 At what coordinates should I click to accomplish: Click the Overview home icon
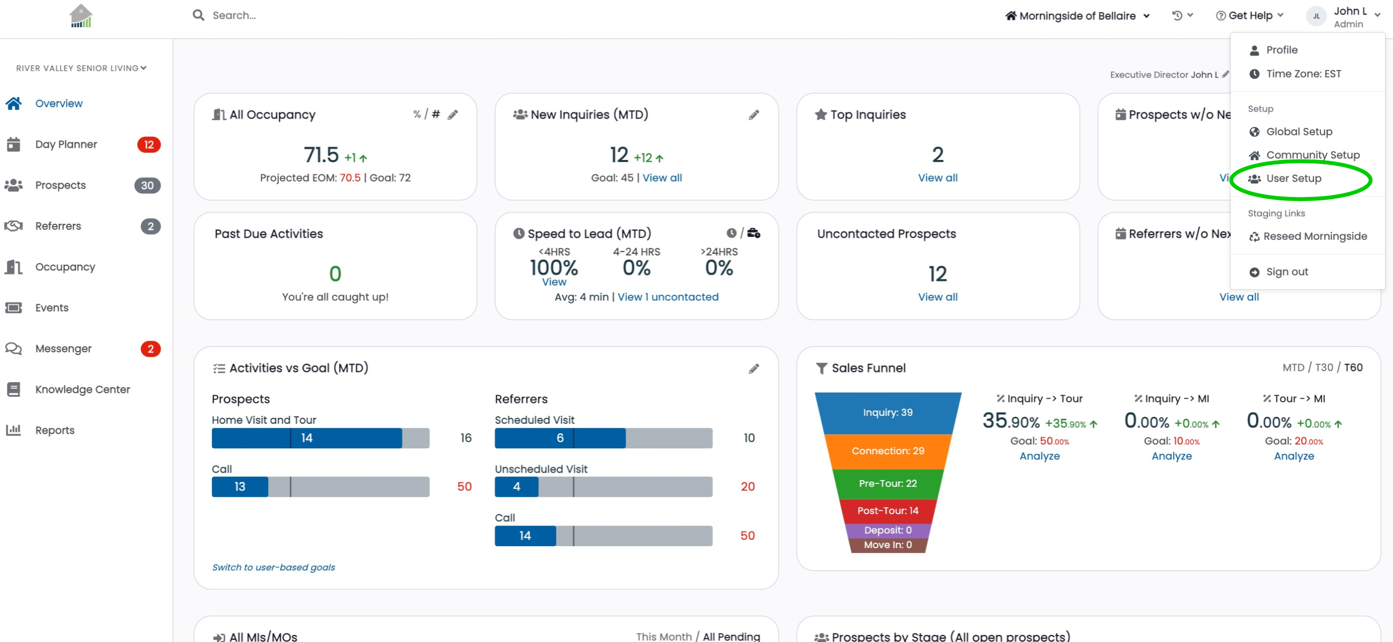[13, 103]
